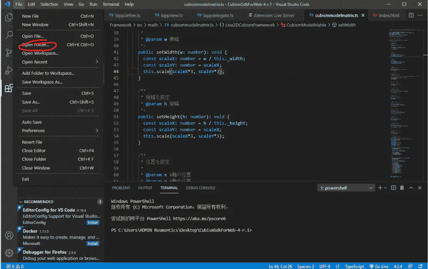Click Go Live in the status bar

pos(379,266)
